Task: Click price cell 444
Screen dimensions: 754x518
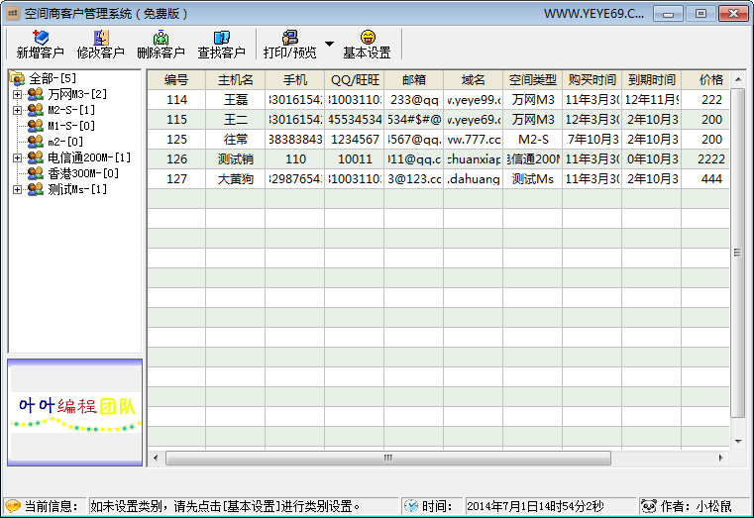Action: (x=705, y=178)
